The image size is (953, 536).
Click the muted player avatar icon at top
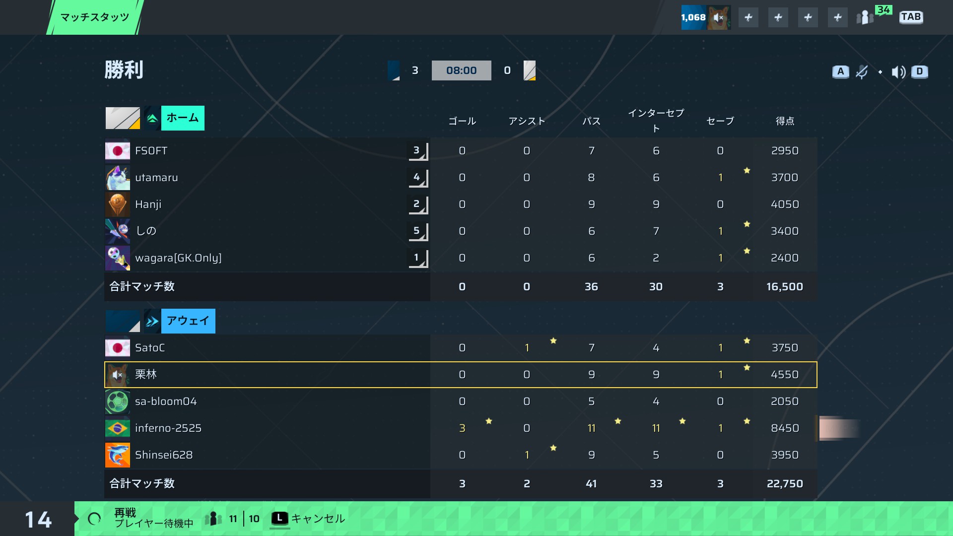point(718,17)
